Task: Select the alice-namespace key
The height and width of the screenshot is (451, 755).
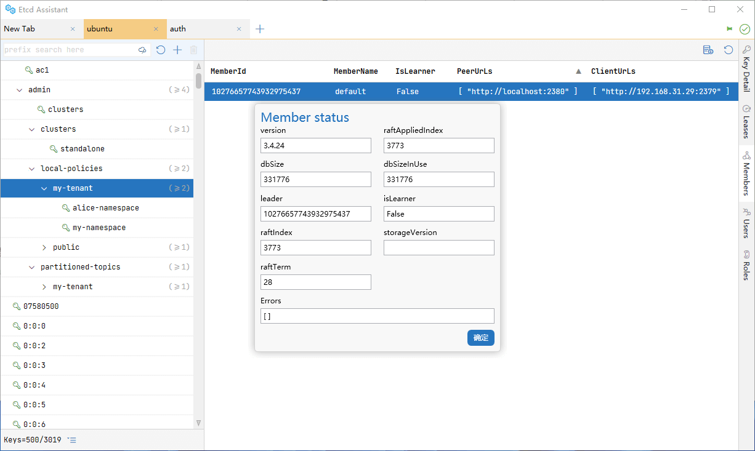Action: tap(105, 208)
